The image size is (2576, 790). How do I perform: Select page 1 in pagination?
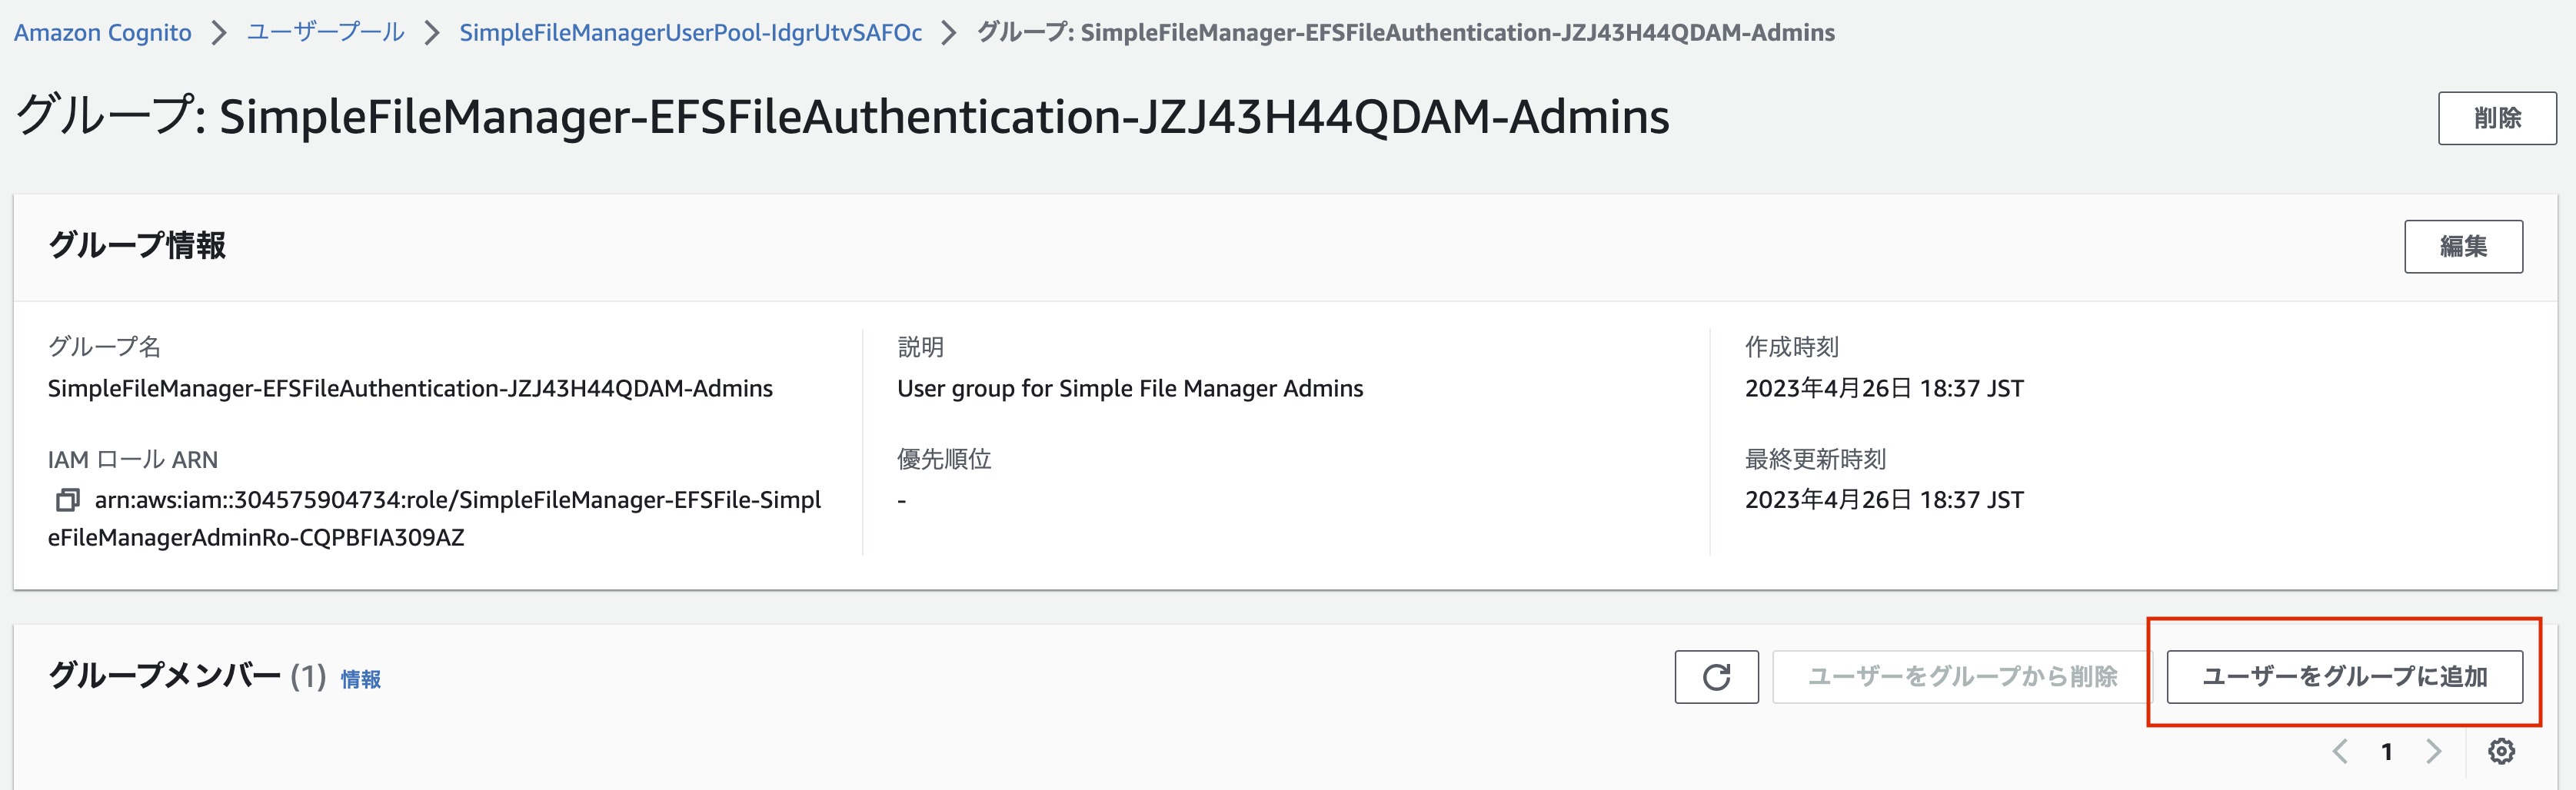(x=2386, y=751)
